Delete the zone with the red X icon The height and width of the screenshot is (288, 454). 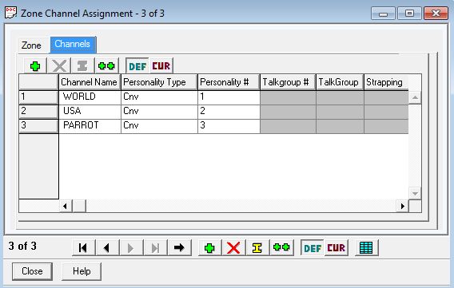233,247
